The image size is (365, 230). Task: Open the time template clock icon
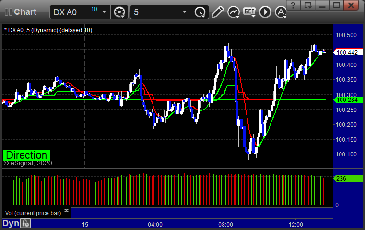200,12
